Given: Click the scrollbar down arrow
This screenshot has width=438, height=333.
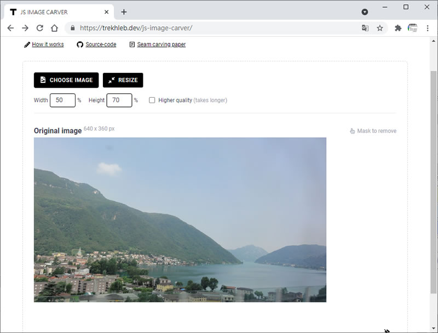Looking at the screenshot, I should pyautogui.click(x=433, y=328).
